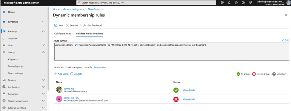Click the Favorites star icon
Image resolution: width=291 pixels, height=111 pixels.
tap(4, 22)
